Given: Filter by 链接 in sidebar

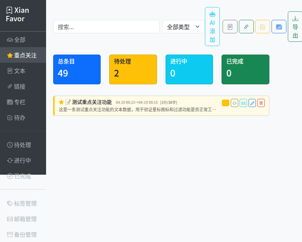Looking at the screenshot, I should tap(23, 86).
